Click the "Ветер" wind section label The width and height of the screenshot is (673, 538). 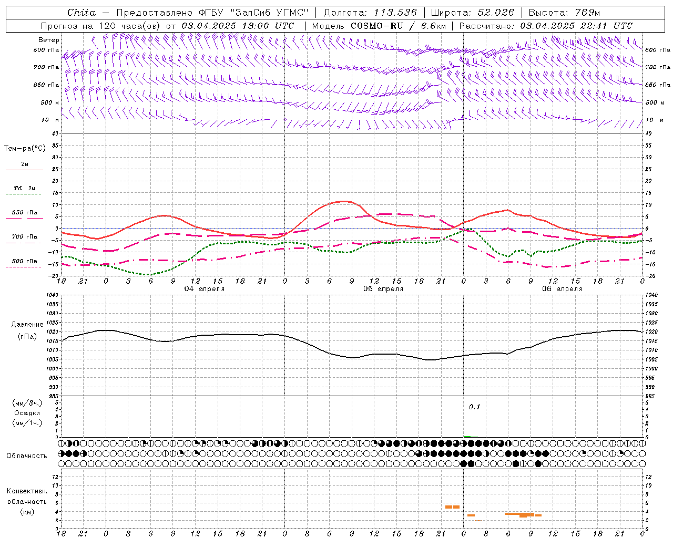coord(49,40)
